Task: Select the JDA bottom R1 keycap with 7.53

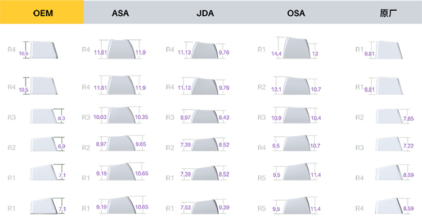Action: point(205,207)
